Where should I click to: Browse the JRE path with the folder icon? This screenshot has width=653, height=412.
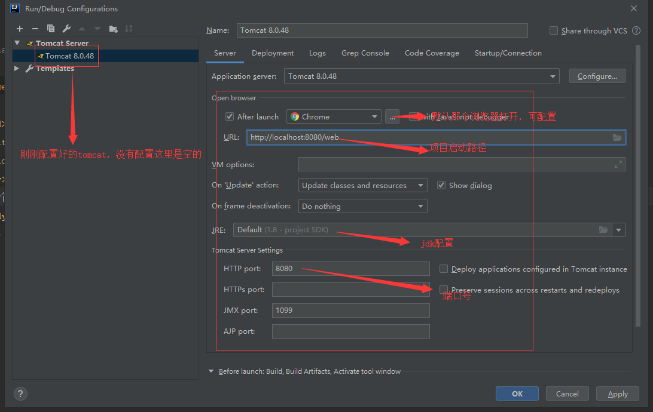pos(603,230)
